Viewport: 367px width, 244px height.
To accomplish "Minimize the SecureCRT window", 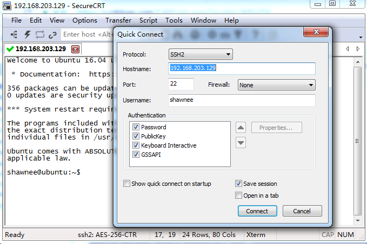I will coord(318,4).
